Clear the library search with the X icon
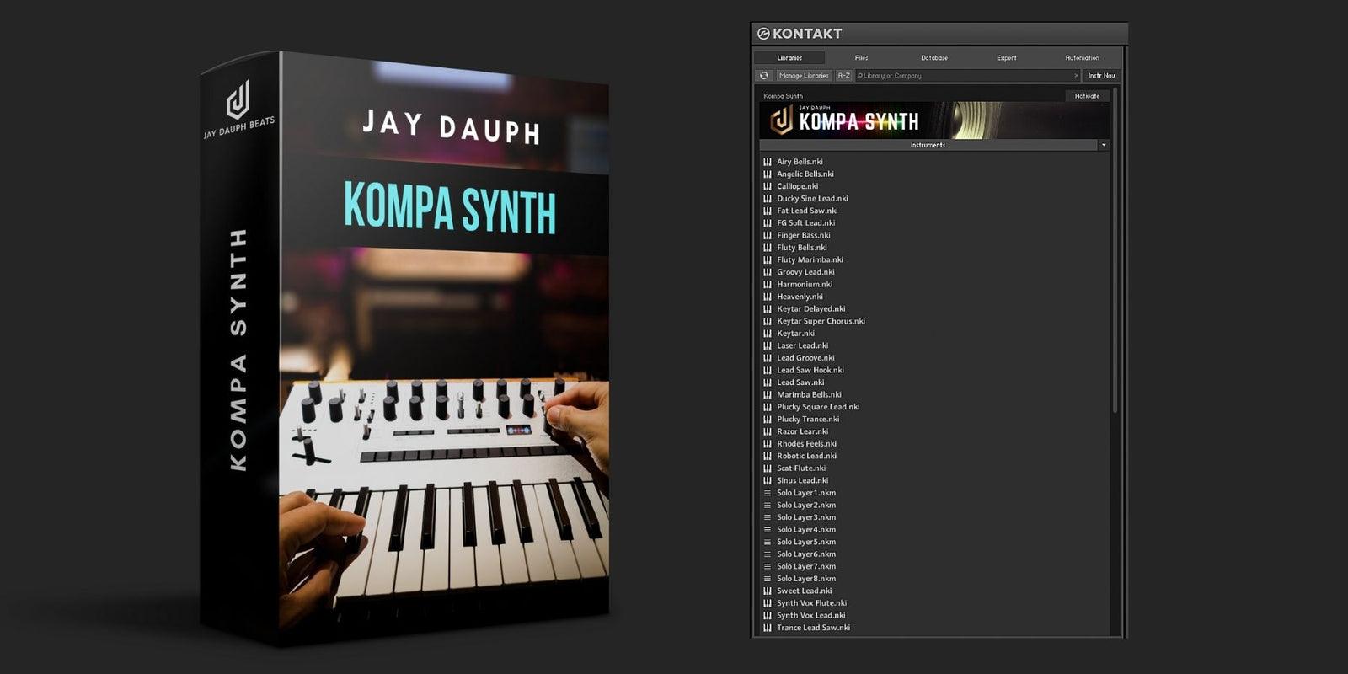Screen dimensions: 1348x674 [x=1076, y=76]
